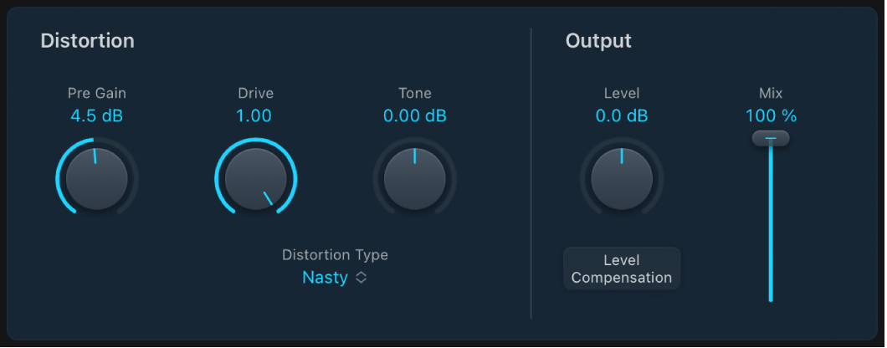Click the Pre Gain knob
Viewport: 887px width, 348px height.
(96, 178)
